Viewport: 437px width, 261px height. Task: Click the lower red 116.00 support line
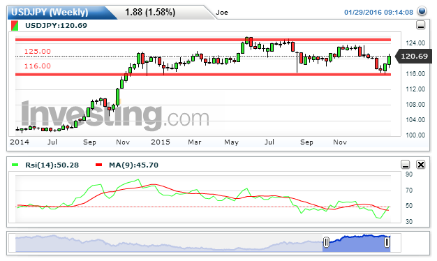pyautogui.click(x=203, y=75)
